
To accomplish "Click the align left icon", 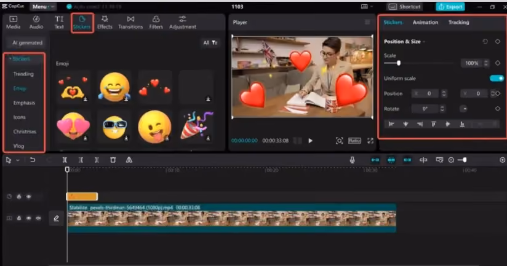I will (391, 124).
